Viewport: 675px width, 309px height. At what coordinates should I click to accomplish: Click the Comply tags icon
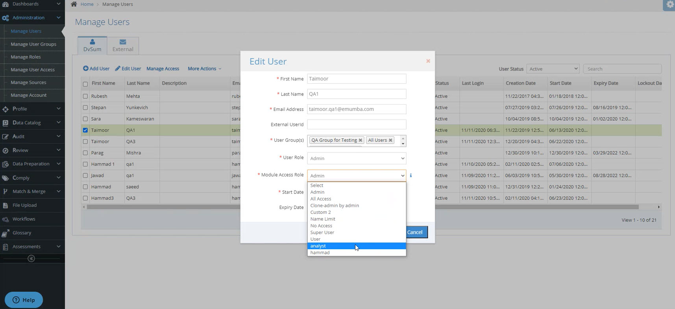[x=6, y=178]
